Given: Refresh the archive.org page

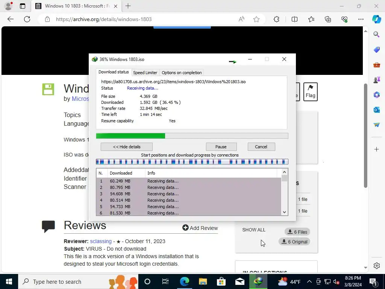Looking at the screenshot, I should click(x=27, y=19).
